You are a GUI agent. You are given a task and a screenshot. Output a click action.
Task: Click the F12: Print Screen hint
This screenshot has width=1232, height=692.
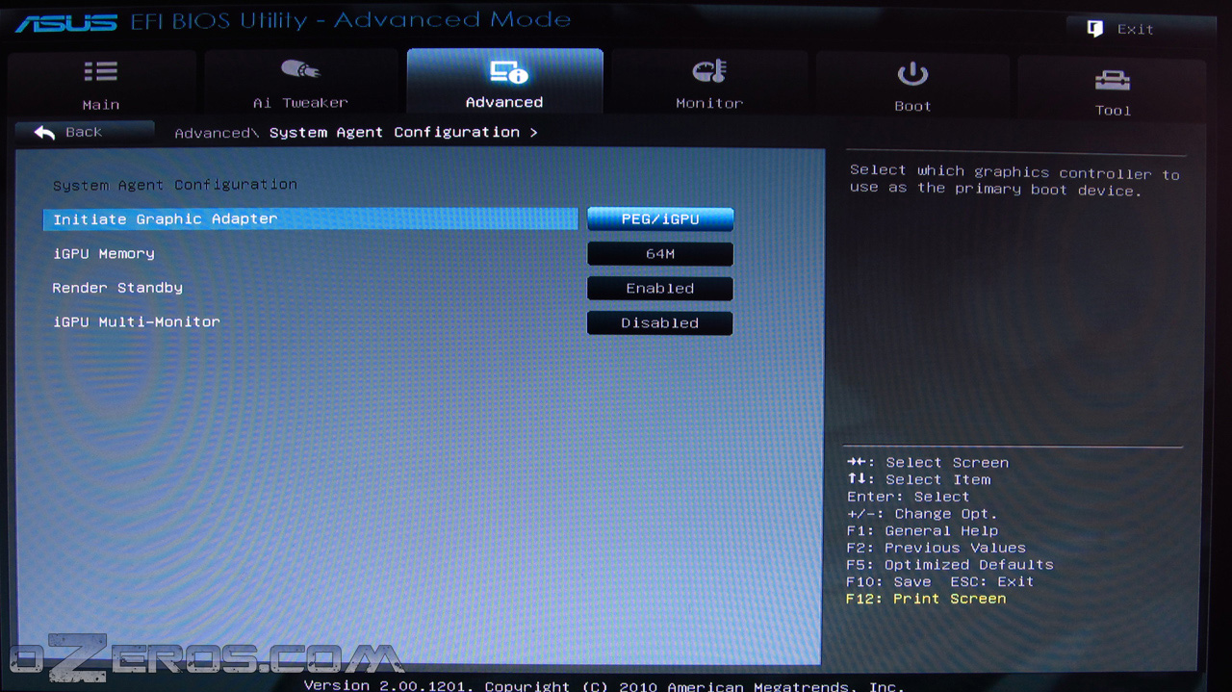(x=926, y=599)
